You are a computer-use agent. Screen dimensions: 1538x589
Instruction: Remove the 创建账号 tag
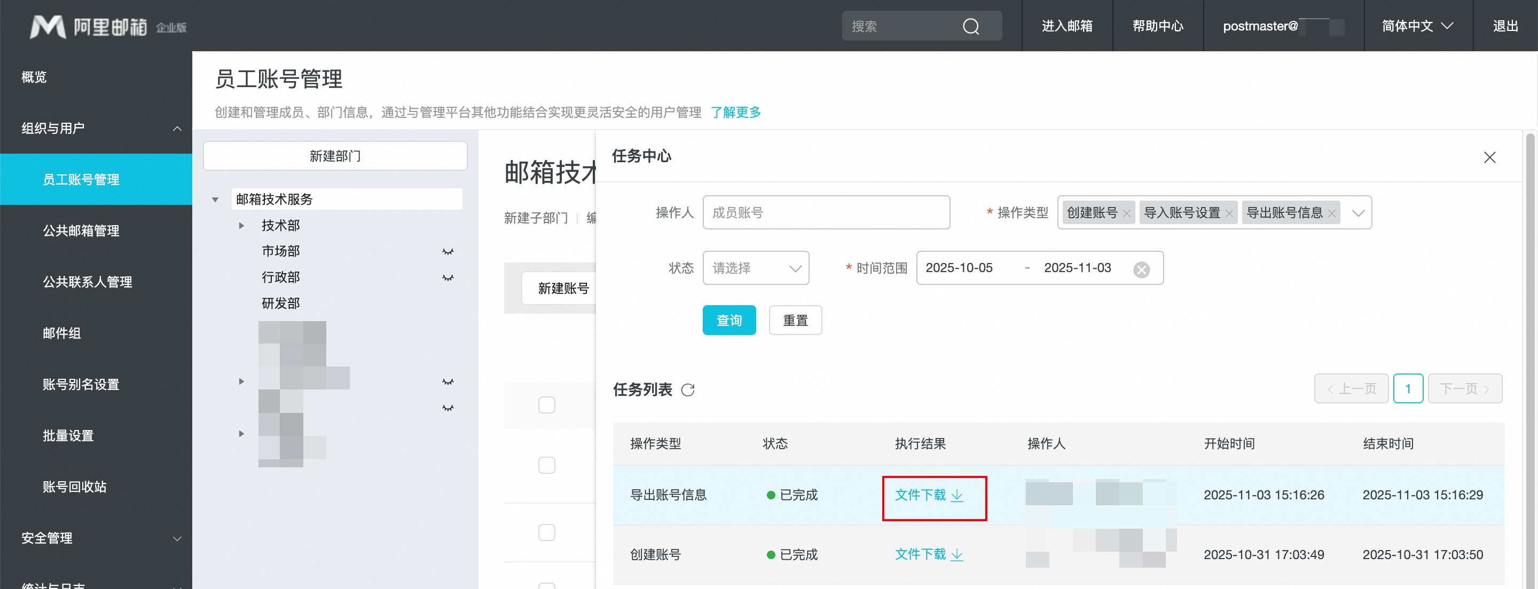coord(1126,213)
